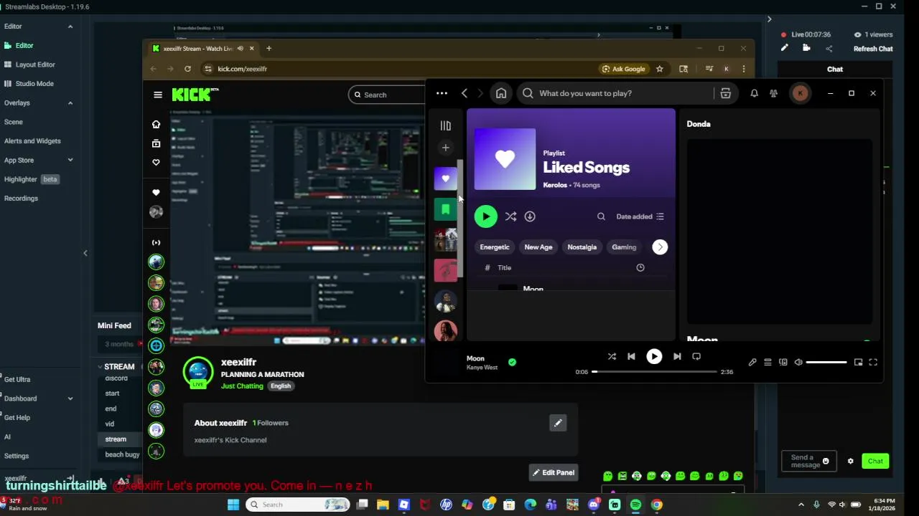Expand the Dashboard menu in Streamlabs

(70, 398)
